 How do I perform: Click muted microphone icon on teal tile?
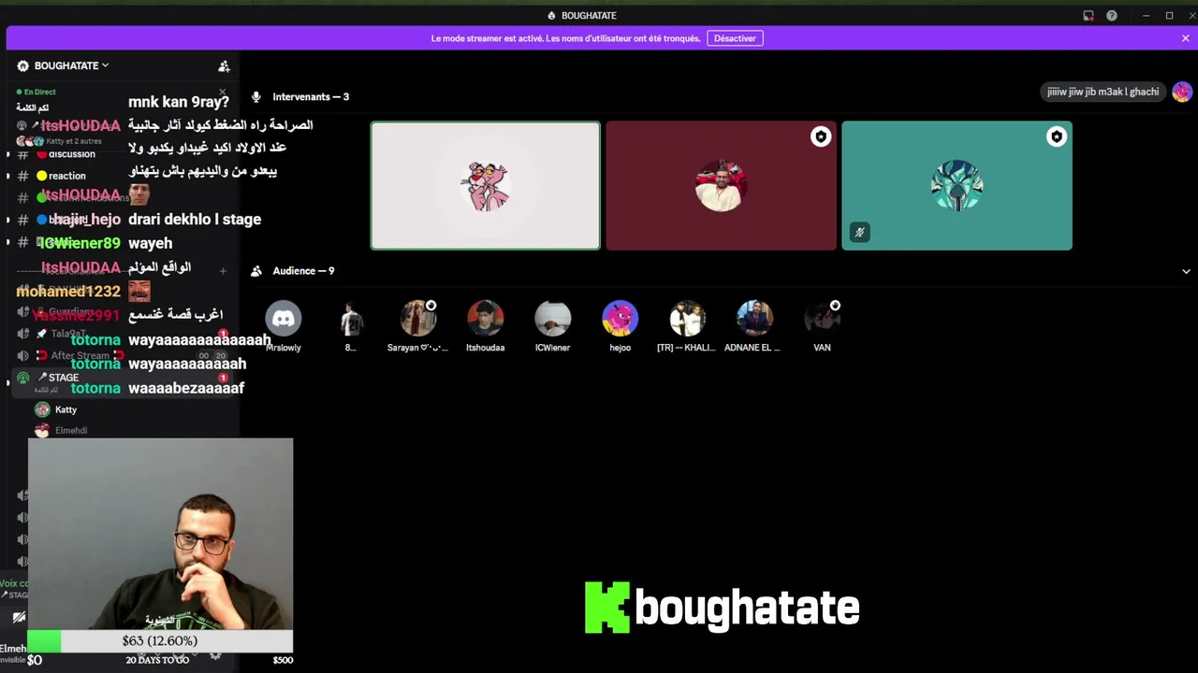point(860,233)
